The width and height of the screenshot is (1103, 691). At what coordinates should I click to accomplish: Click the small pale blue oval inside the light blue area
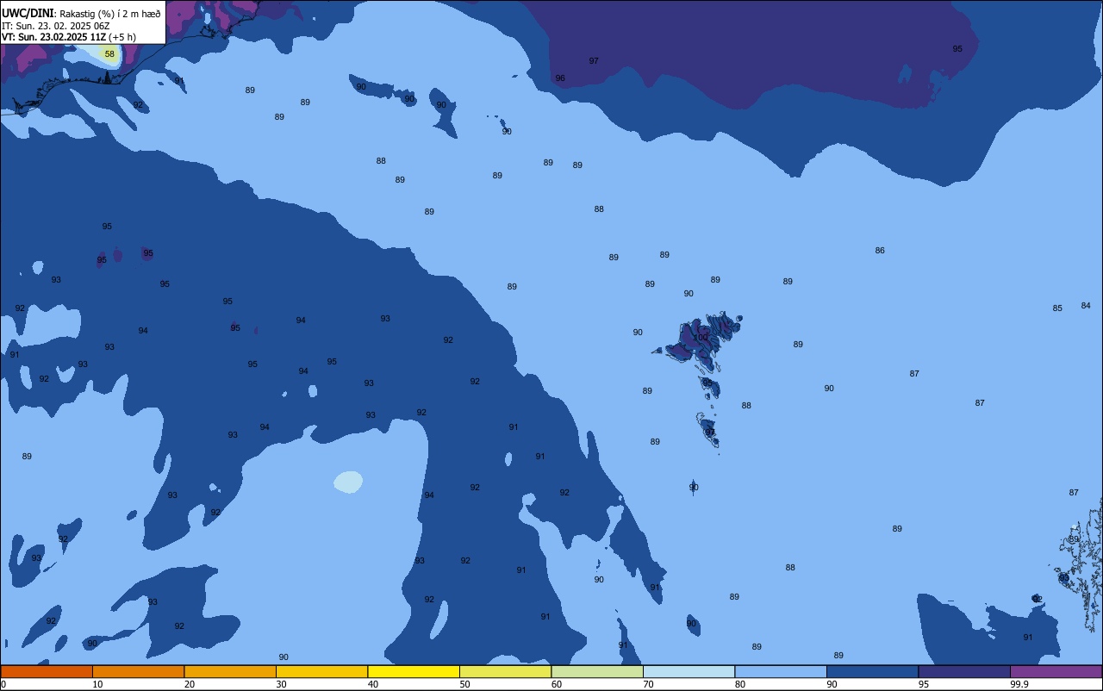click(348, 482)
